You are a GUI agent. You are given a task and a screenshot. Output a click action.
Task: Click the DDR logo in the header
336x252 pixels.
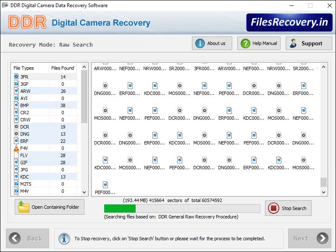point(27,22)
